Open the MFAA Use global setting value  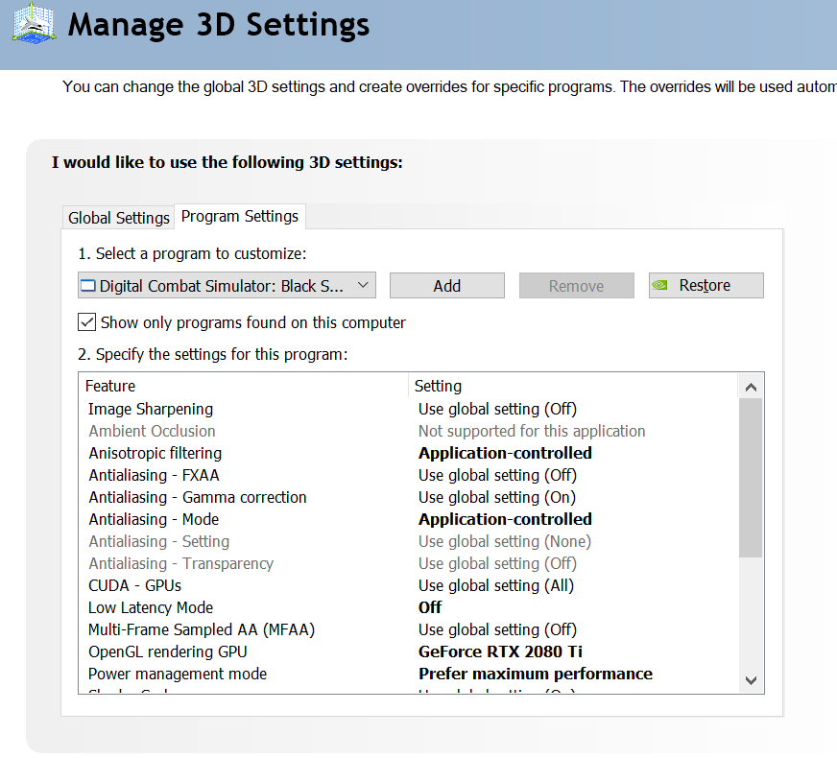497,629
